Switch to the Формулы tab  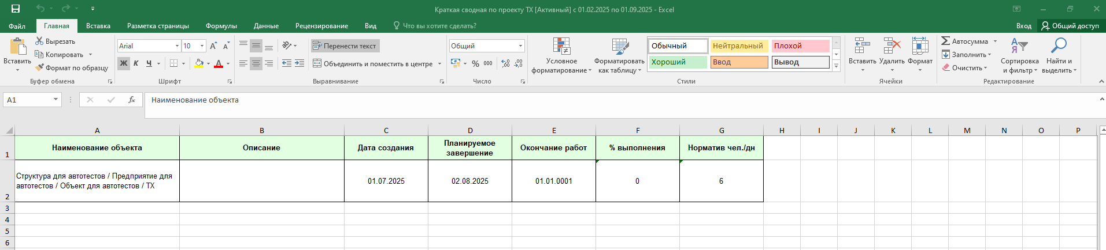point(221,26)
